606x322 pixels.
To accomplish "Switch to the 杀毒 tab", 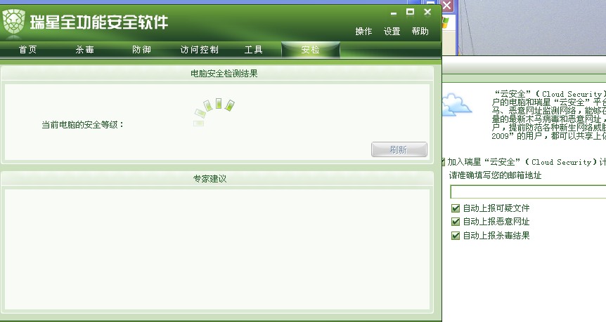I will (x=84, y=50).
